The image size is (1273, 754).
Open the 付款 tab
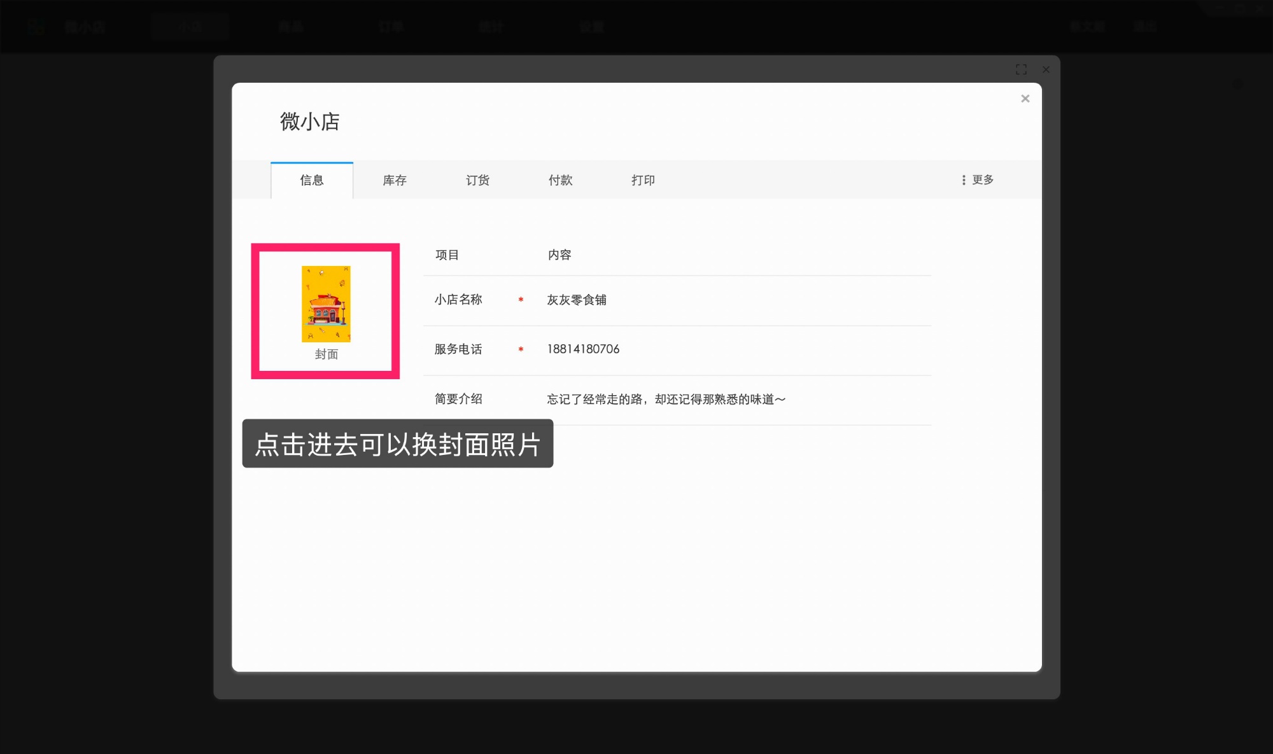click(561, 180)
